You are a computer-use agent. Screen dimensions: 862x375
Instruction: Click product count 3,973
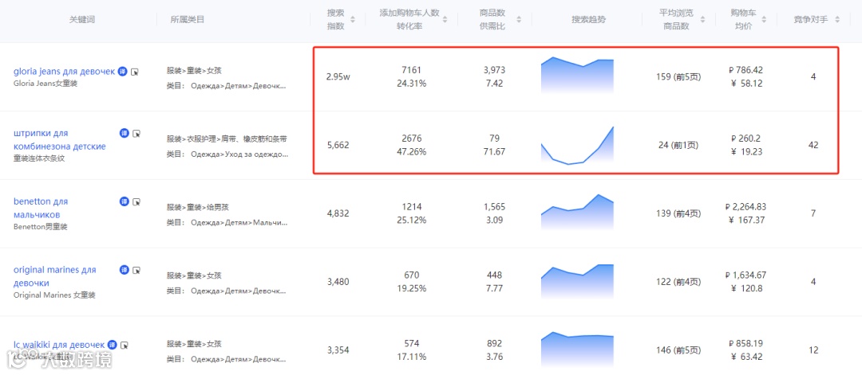494,70
